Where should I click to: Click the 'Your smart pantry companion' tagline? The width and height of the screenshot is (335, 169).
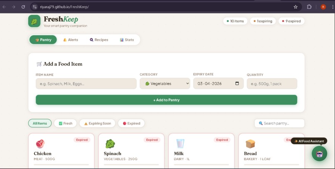[65, 26]
